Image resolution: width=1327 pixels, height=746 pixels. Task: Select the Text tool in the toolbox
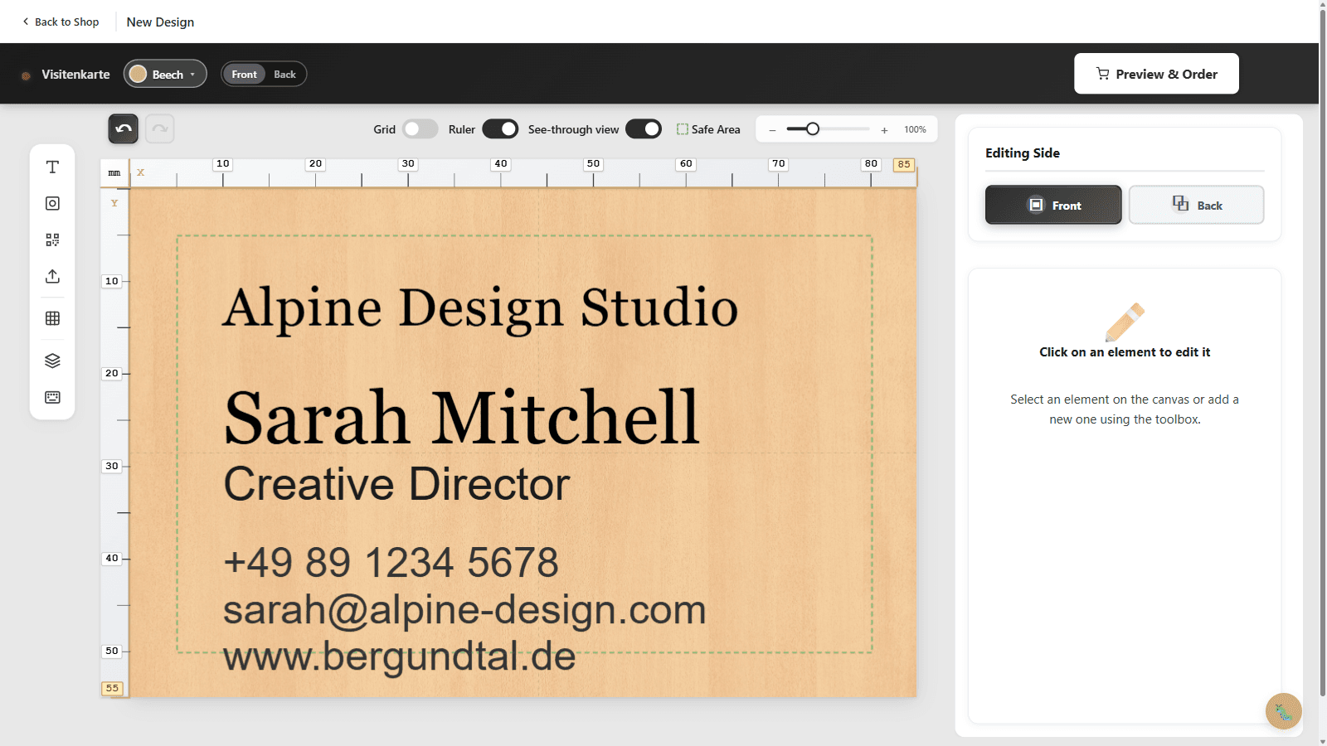tap(51, 166)
